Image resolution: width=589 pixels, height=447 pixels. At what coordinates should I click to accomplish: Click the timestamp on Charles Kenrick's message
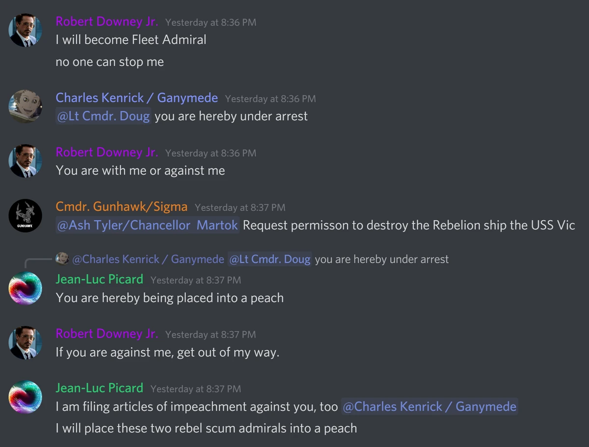tap(270, 99)
